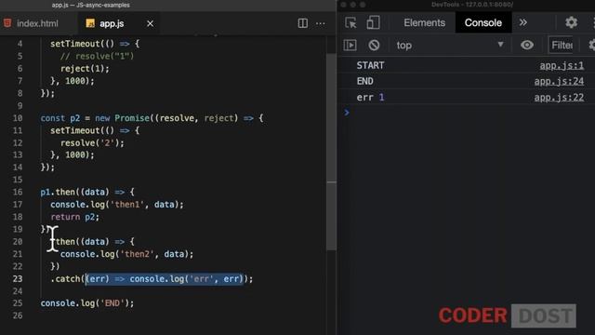The height and width of the screenshot is (335, 595).
Task: Click "console.log('then2', data);" on line 21
Action: 126,254
